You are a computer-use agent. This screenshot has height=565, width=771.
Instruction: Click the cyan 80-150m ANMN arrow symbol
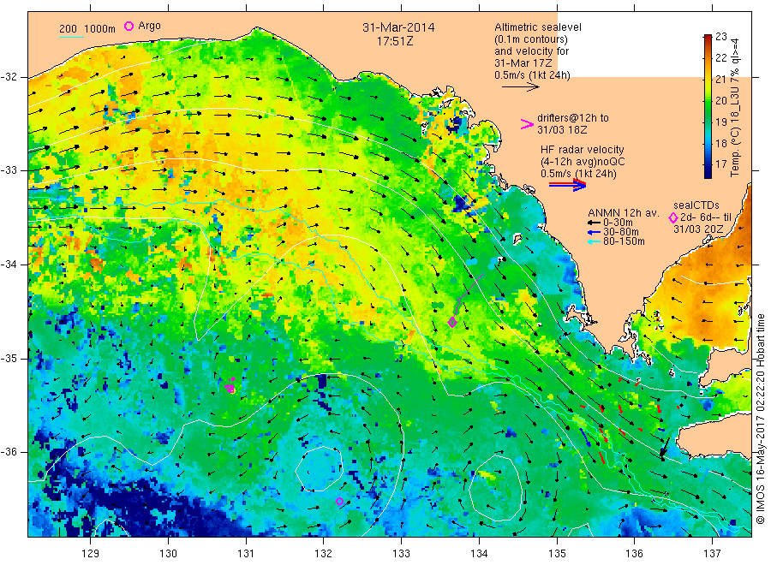click(x=594, y=241)
